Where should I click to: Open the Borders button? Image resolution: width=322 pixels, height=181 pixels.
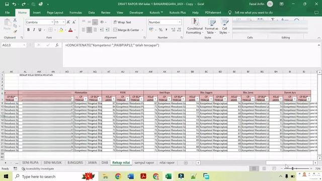50,30
